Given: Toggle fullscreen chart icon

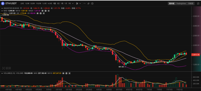Looking at the screenshot, I should pyautogui.click(x=198, y=4).
